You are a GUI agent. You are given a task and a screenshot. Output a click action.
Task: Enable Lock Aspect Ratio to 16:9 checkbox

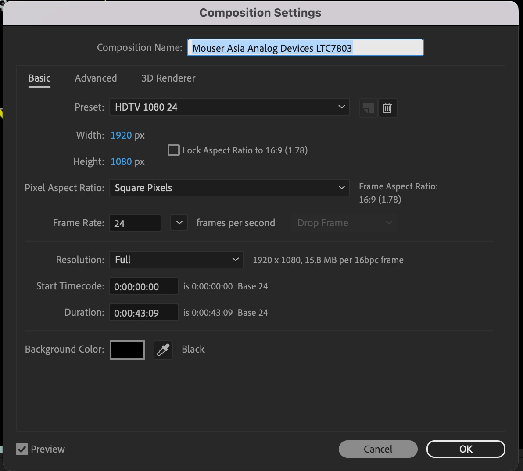[x=173, y=150]
